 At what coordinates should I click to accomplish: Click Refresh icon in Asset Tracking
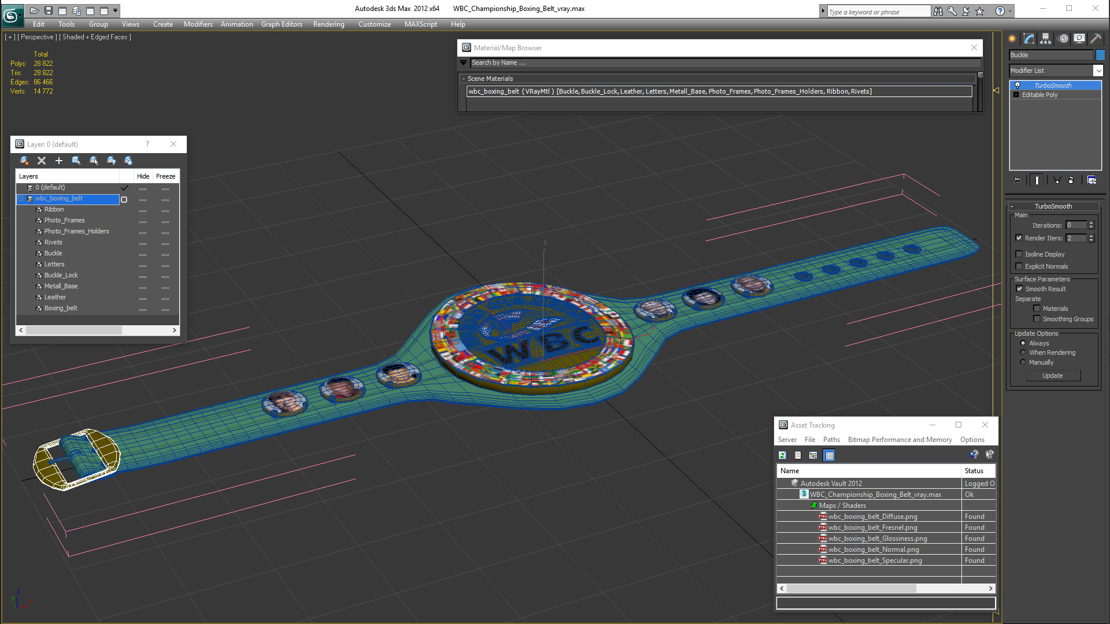tap(782, 455)
